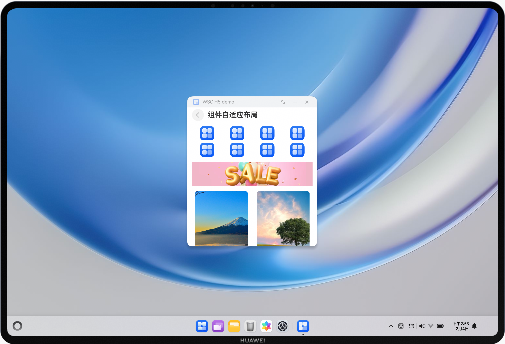This screenshot has height=344, width=505.
Task: Enter fullscreen using the title bar expand icon
Action: pos(283,102)
